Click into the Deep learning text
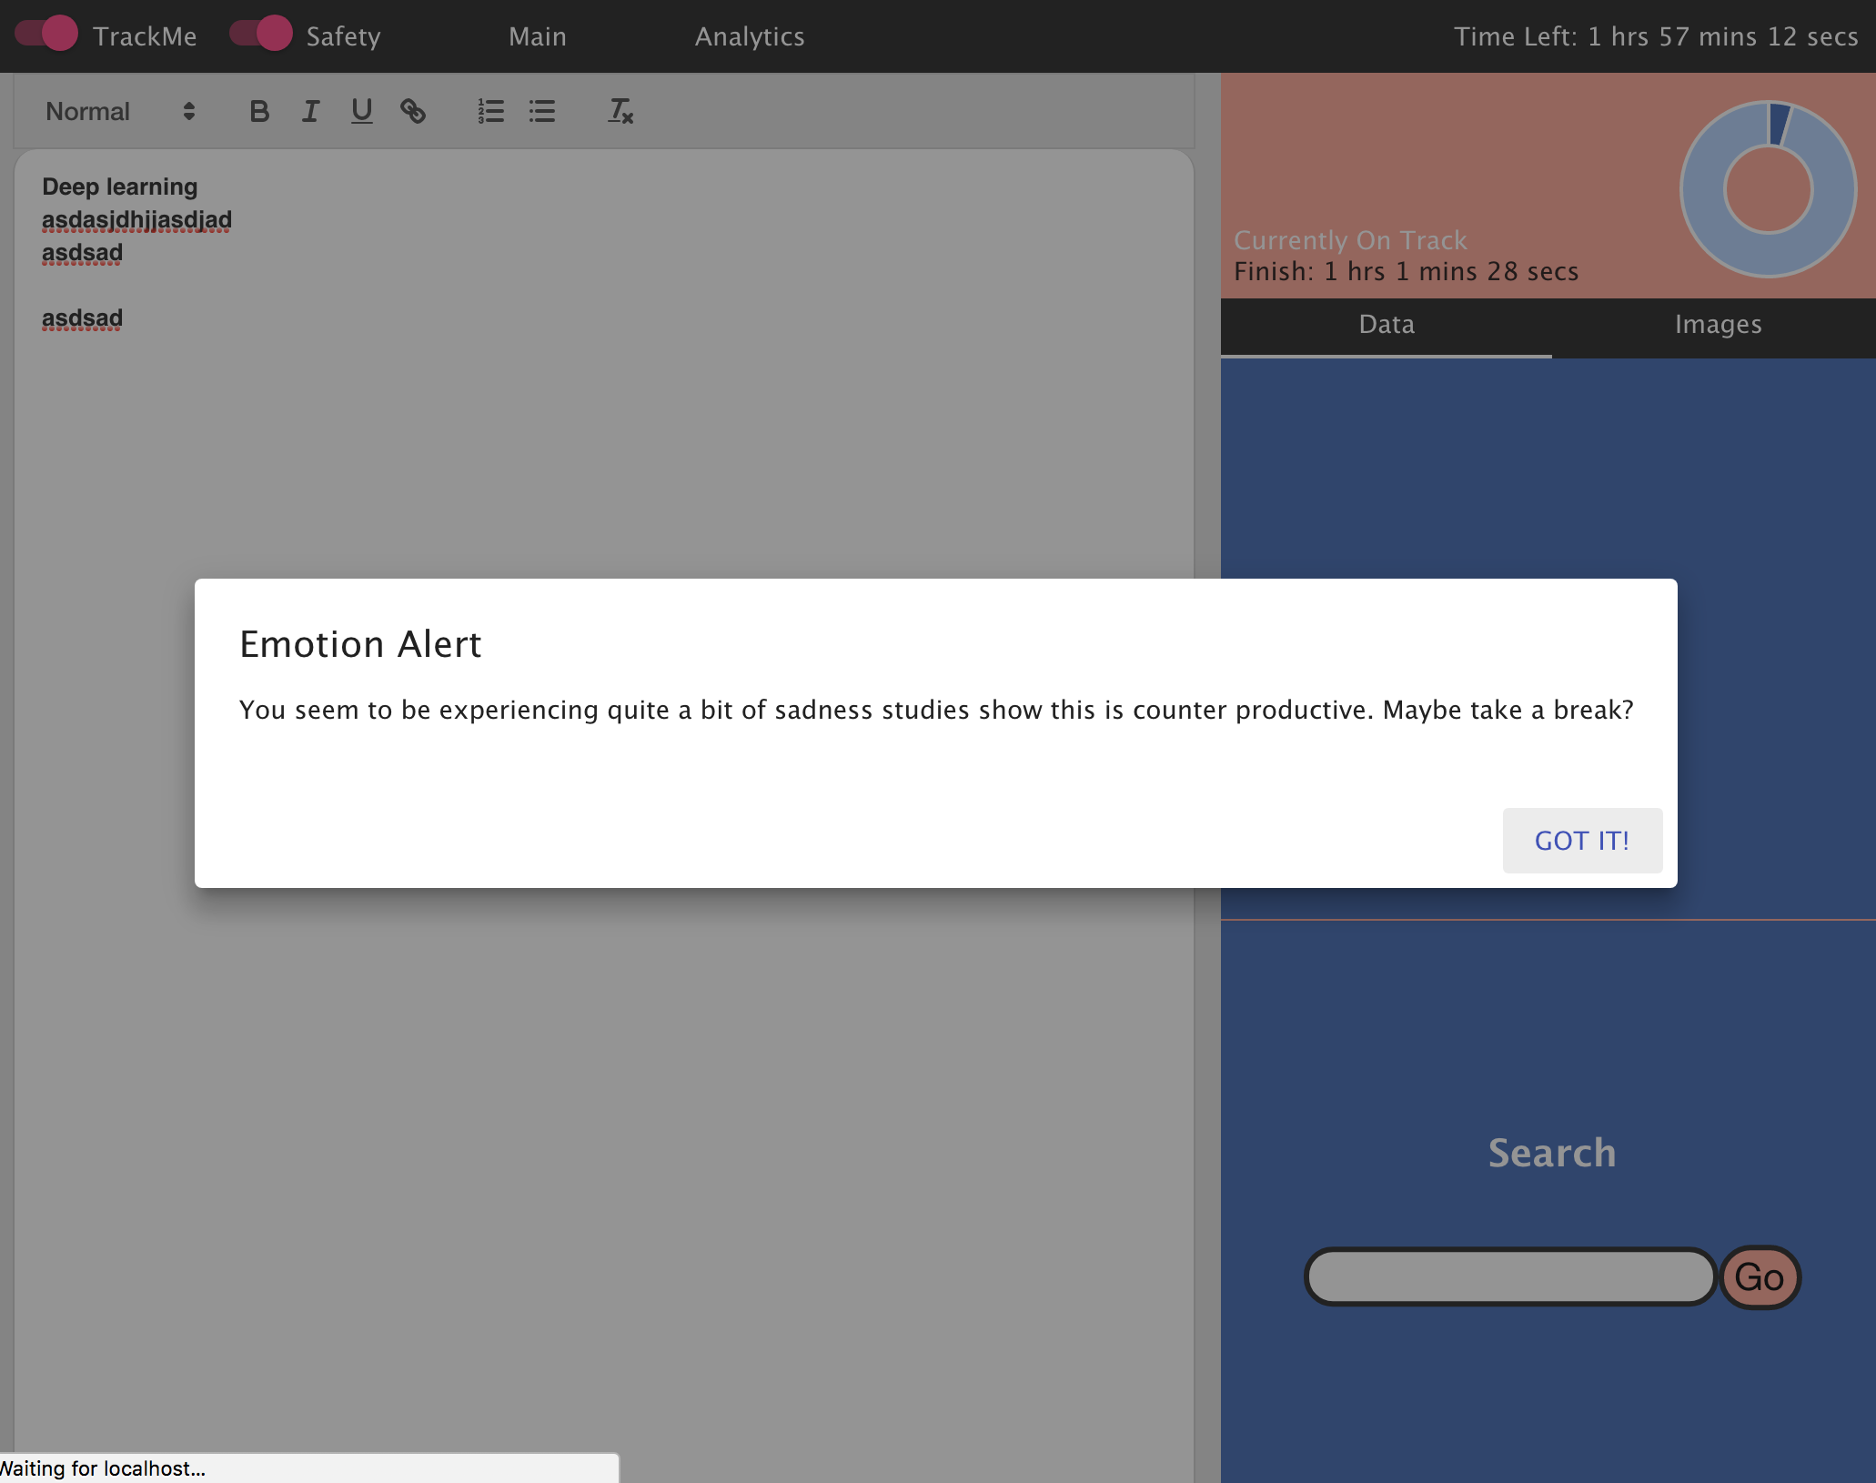1876x1483 pixels. (x=119, y=187)
